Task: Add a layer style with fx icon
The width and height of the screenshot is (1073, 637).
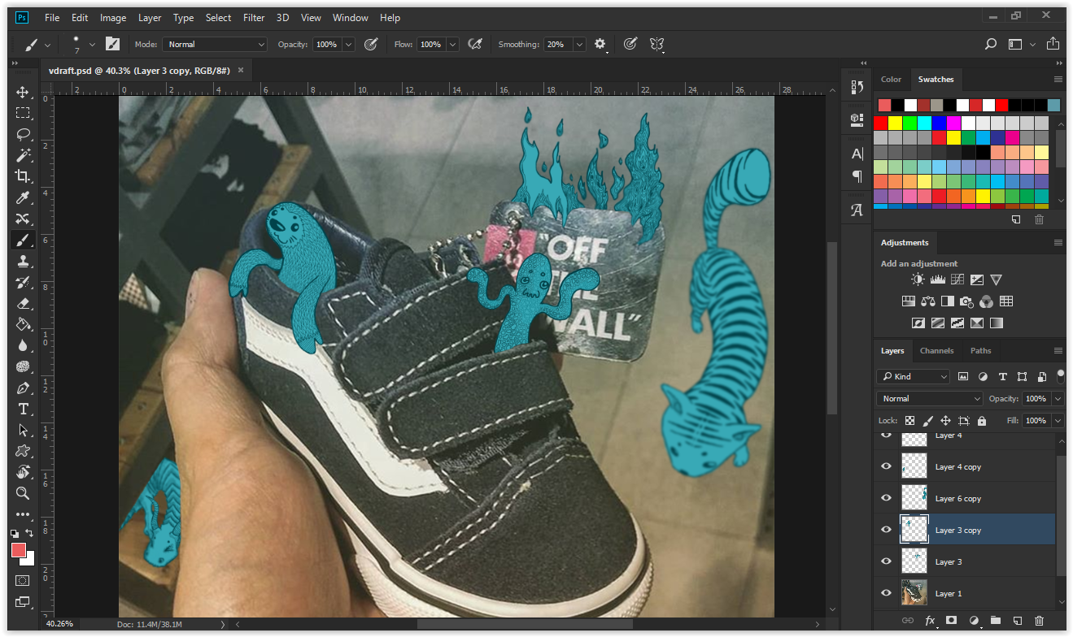Action: tap(929, 621)
